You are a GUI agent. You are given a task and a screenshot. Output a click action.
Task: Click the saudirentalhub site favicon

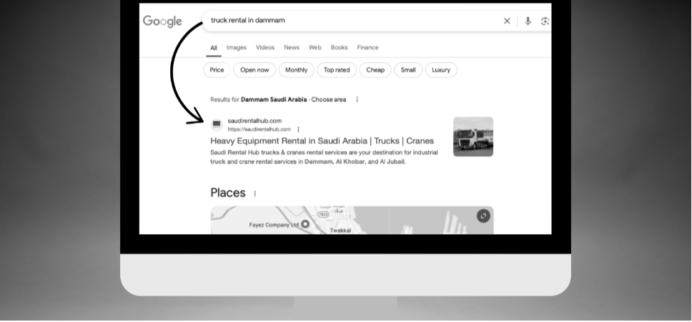tap(217, 125)
